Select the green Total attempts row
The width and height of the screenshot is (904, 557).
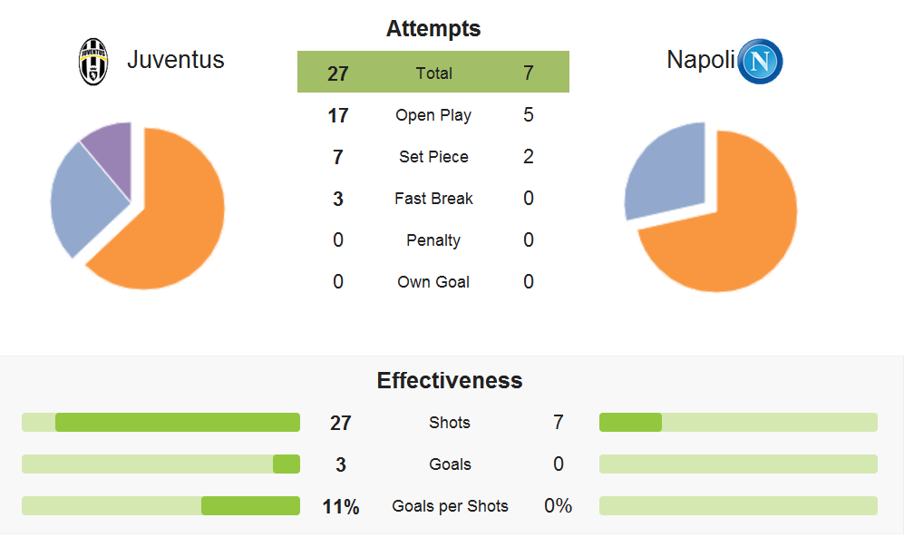point(433,72)
